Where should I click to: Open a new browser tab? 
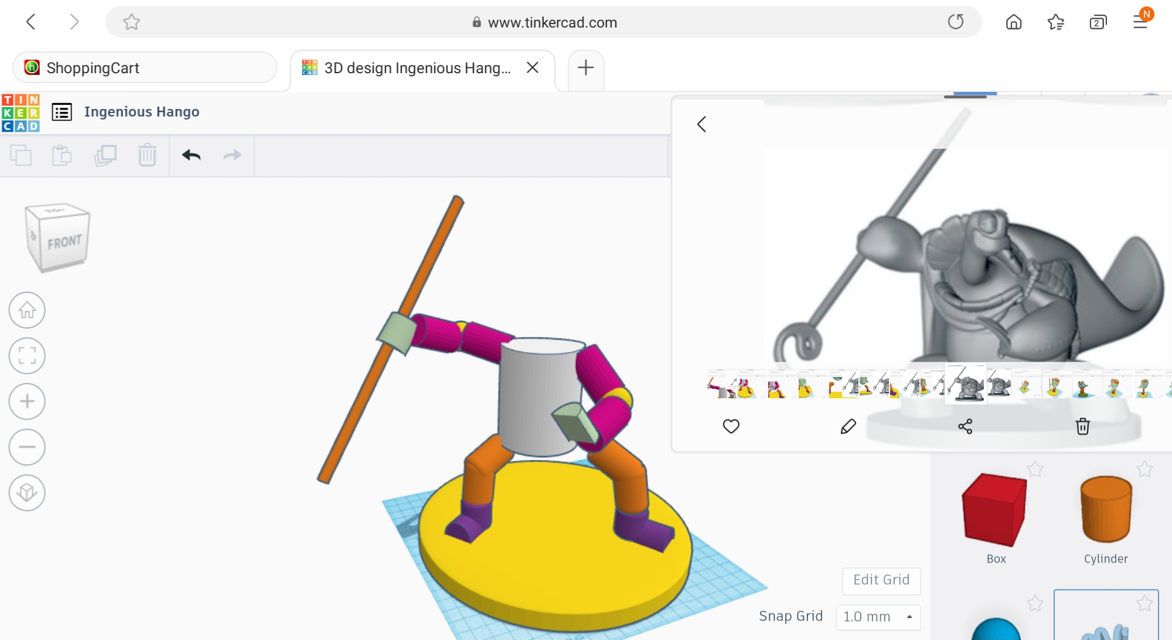(585, 68)
